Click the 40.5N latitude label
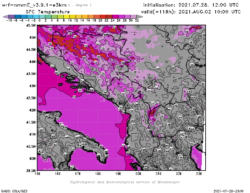Viewport: 250px width, 193px height. [x=31, y=146]
